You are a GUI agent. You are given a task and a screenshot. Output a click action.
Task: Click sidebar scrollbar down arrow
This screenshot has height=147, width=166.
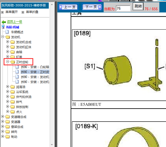52,145
